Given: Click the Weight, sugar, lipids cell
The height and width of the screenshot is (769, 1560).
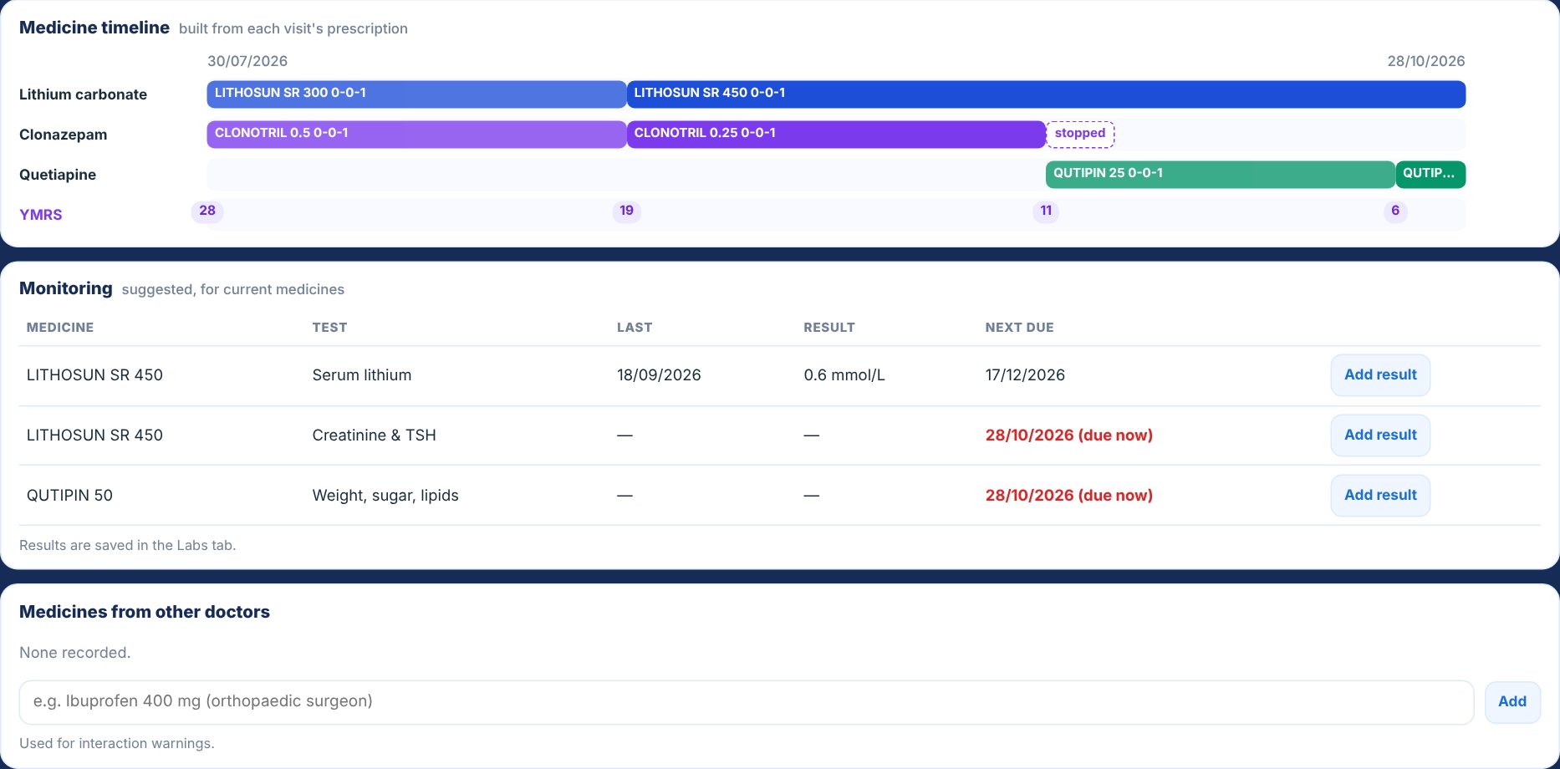Looking at the screenshot, I should [x=385, y=496].
